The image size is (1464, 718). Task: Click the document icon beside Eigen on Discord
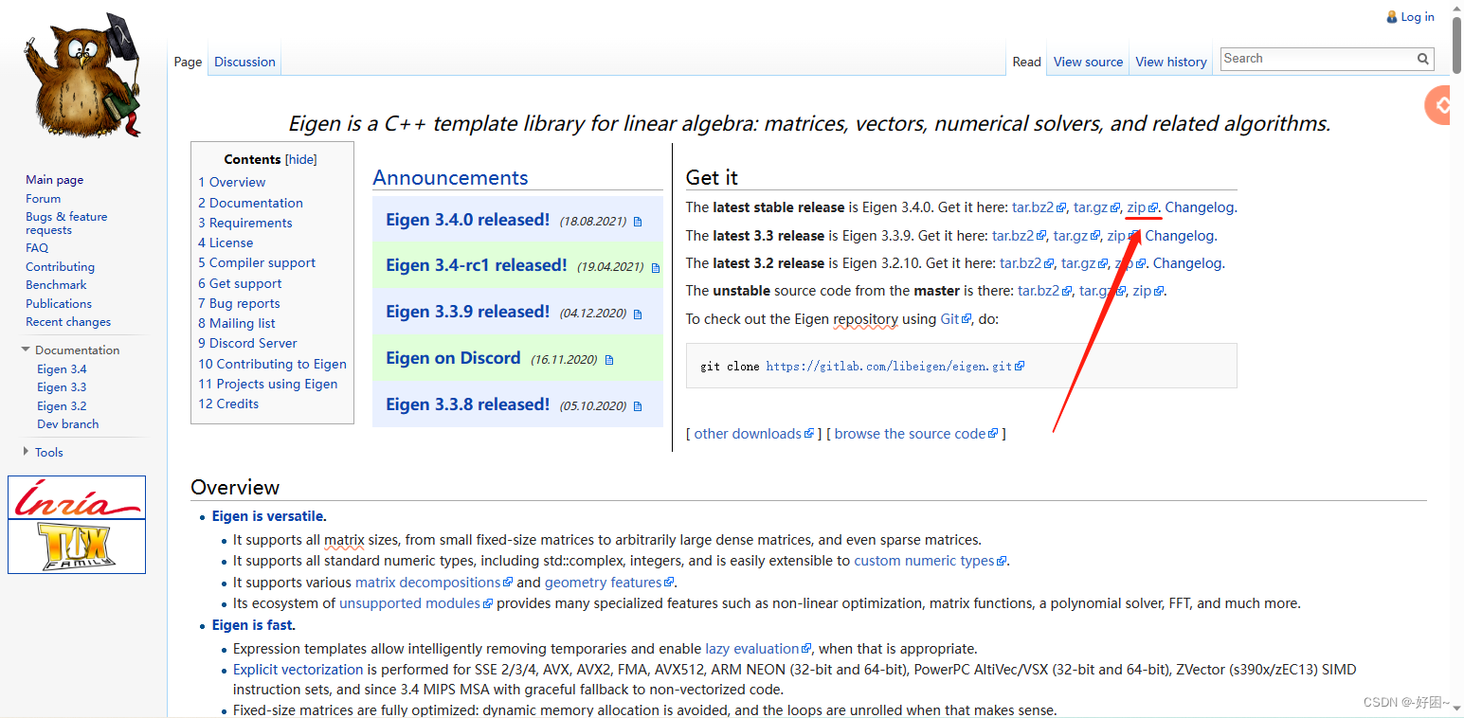(x=608, y=360)
